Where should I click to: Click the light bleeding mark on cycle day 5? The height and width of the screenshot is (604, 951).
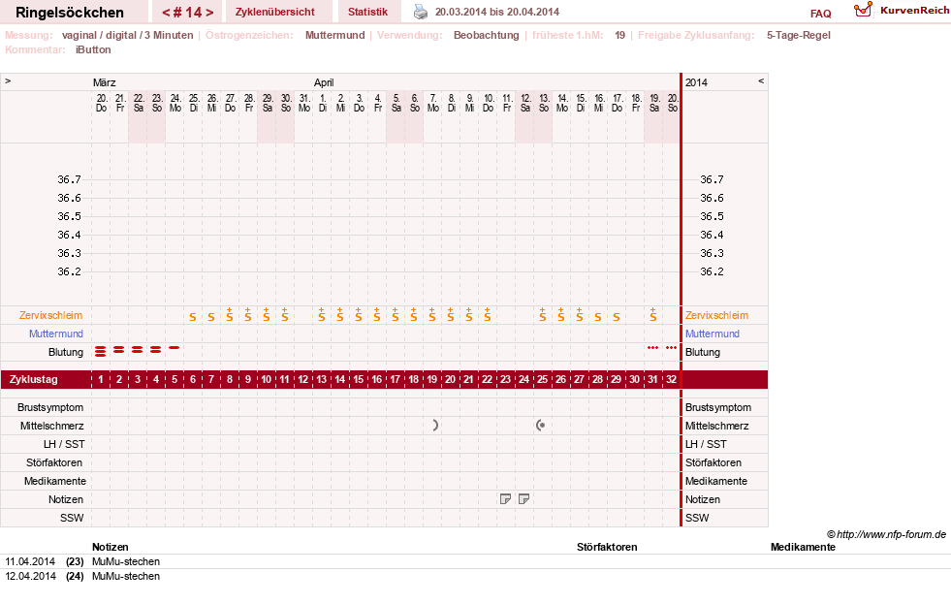174,347
